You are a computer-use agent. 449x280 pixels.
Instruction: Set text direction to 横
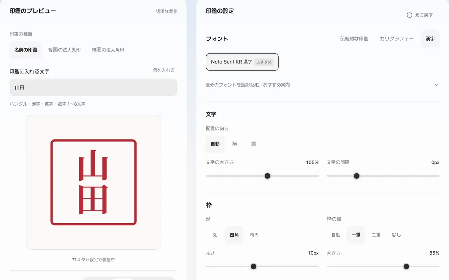click(x=235, y=144)
